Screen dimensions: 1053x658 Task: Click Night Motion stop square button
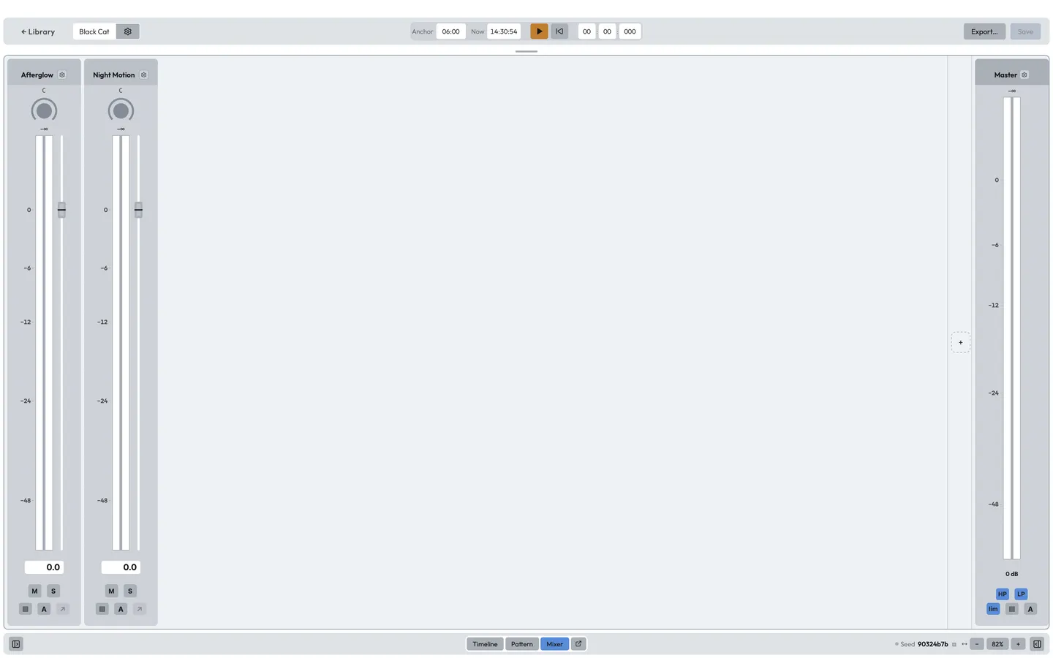pos(102,609)
